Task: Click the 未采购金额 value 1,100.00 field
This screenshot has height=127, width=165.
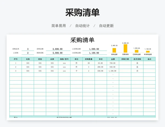Action: [95, 53]
